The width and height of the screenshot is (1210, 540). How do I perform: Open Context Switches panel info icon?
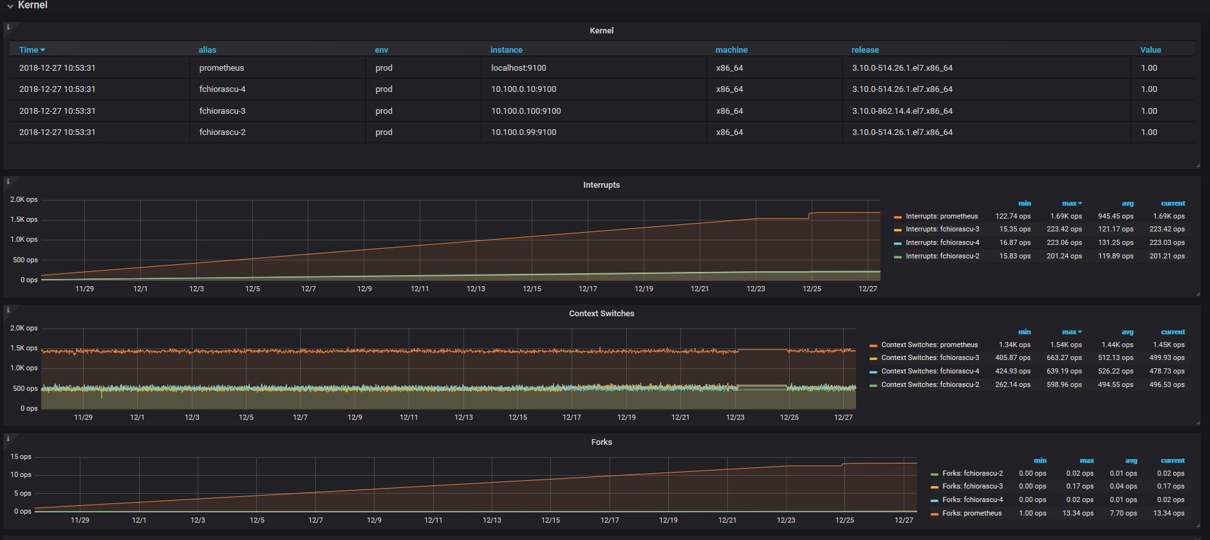tap(8, 310)
